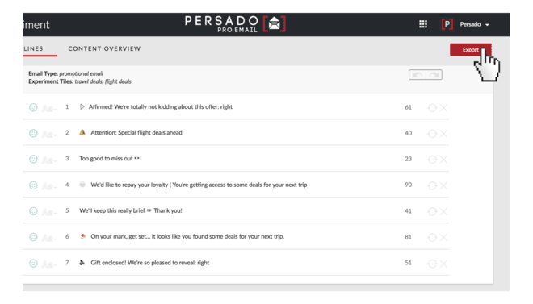Viewport: 533px width, 304px height.
Task: Toggle the smiley emoji for line 4
Action: (33, 185)
